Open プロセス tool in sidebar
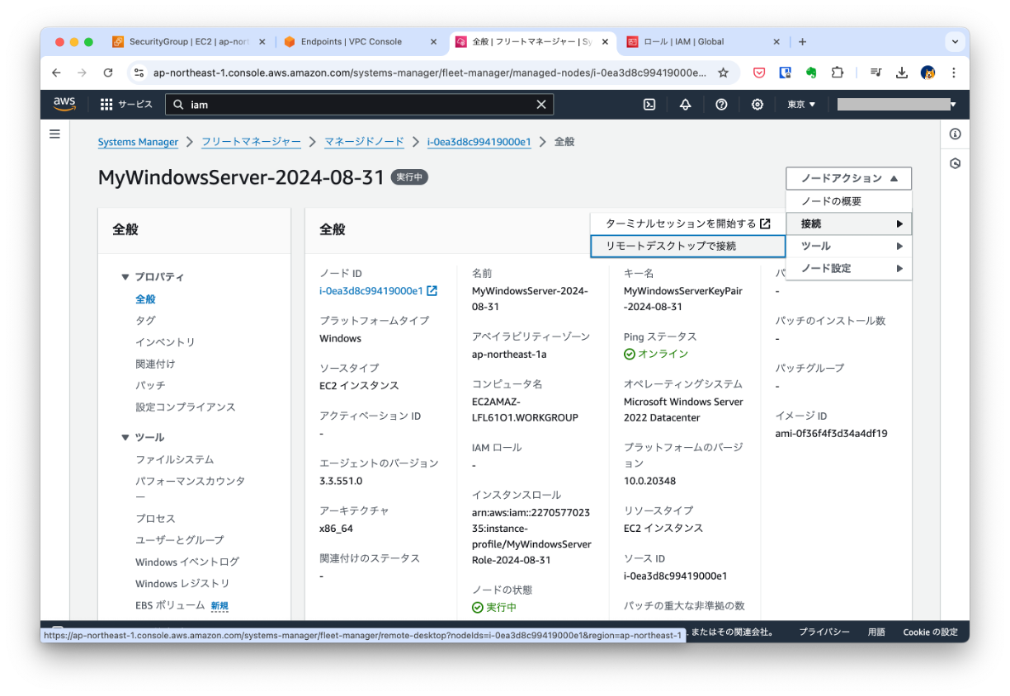The width and height of the screenshot is (1010, 696). click(x=155, y=519)
